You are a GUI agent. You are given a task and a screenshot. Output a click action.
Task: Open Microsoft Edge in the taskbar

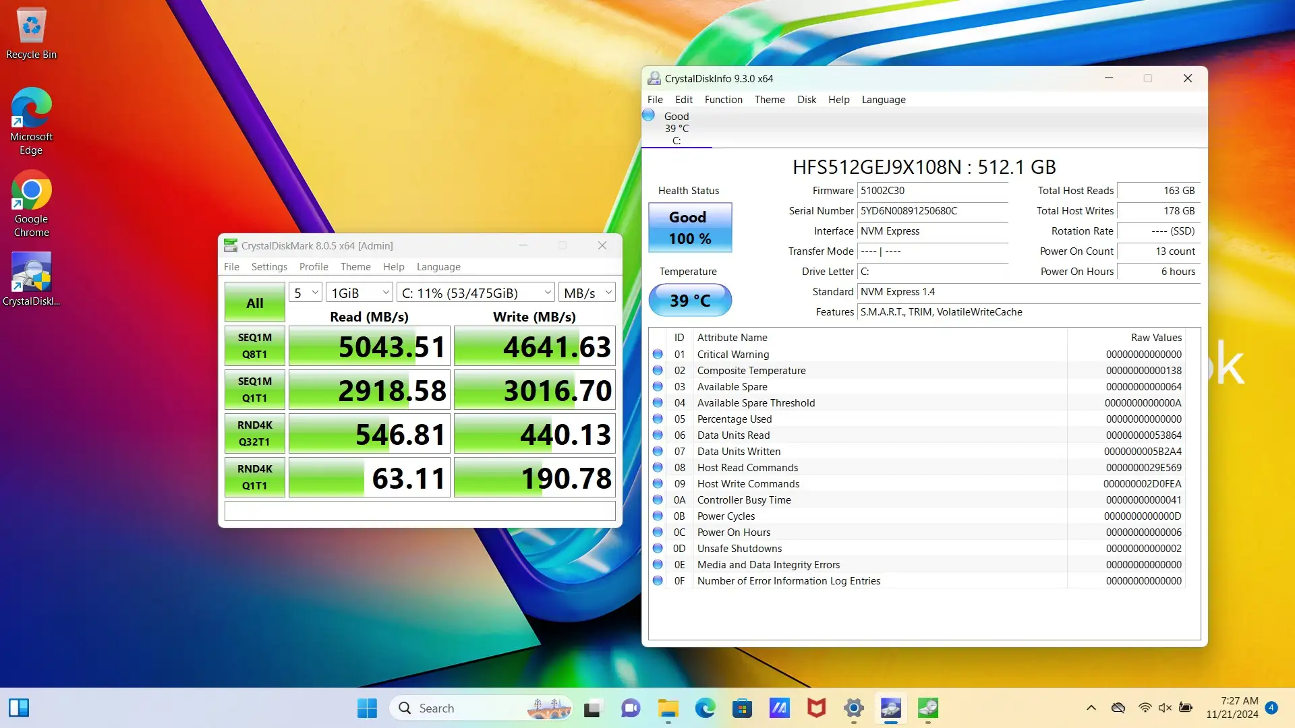[x=705, y=708]
